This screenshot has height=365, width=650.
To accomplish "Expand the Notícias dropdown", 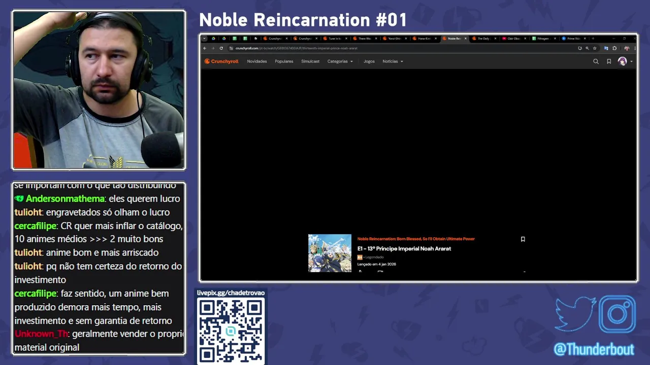I will pos(393,61).
